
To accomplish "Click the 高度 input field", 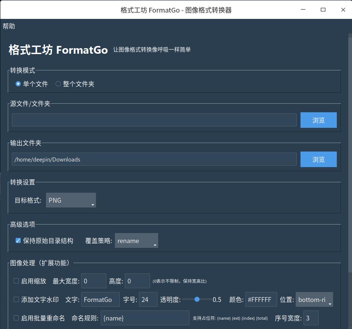I will (137, 281).
